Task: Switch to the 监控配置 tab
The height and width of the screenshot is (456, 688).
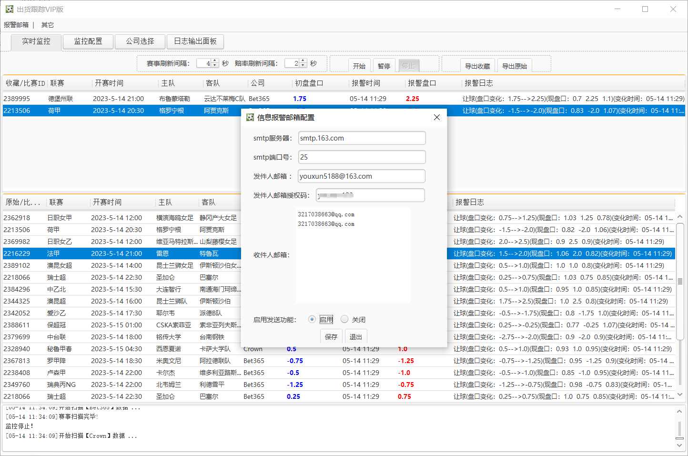Action: 88,41
